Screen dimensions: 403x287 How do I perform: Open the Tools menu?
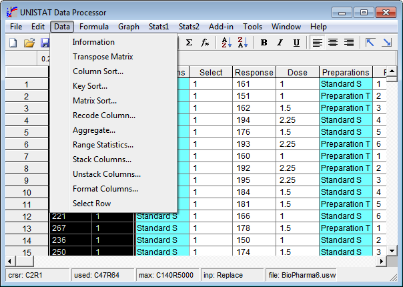pos(253,27)
